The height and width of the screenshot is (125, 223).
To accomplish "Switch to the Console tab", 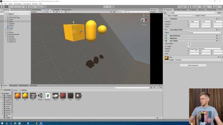I will (13, 86).
